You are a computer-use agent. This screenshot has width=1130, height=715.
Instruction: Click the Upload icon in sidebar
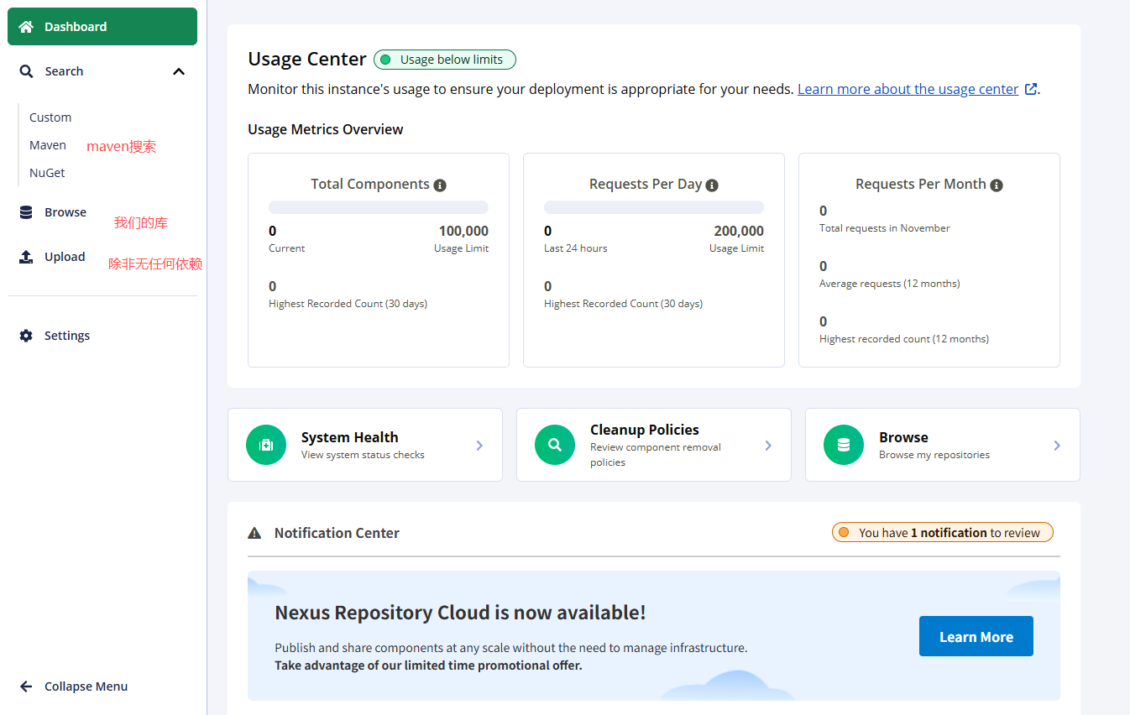tap(26, 257)
